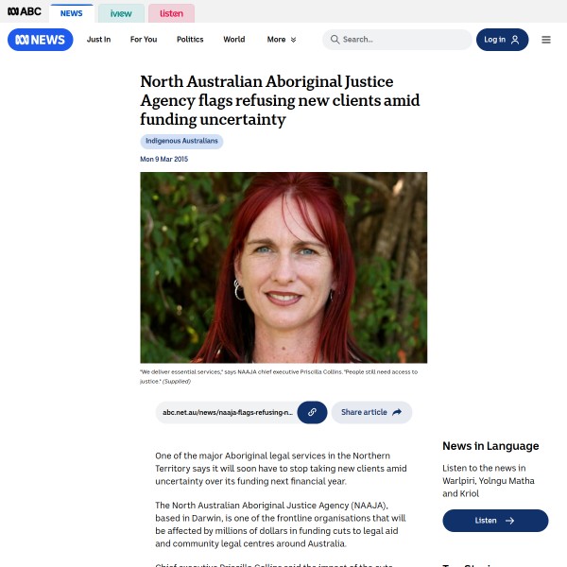Open the For You section
The image size is (567, 567).
(144, 40)
